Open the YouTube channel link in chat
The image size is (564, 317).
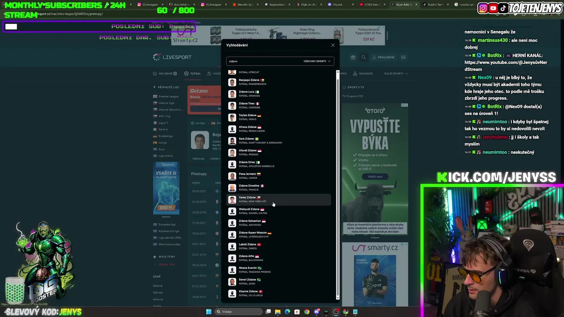click(505, 66)
